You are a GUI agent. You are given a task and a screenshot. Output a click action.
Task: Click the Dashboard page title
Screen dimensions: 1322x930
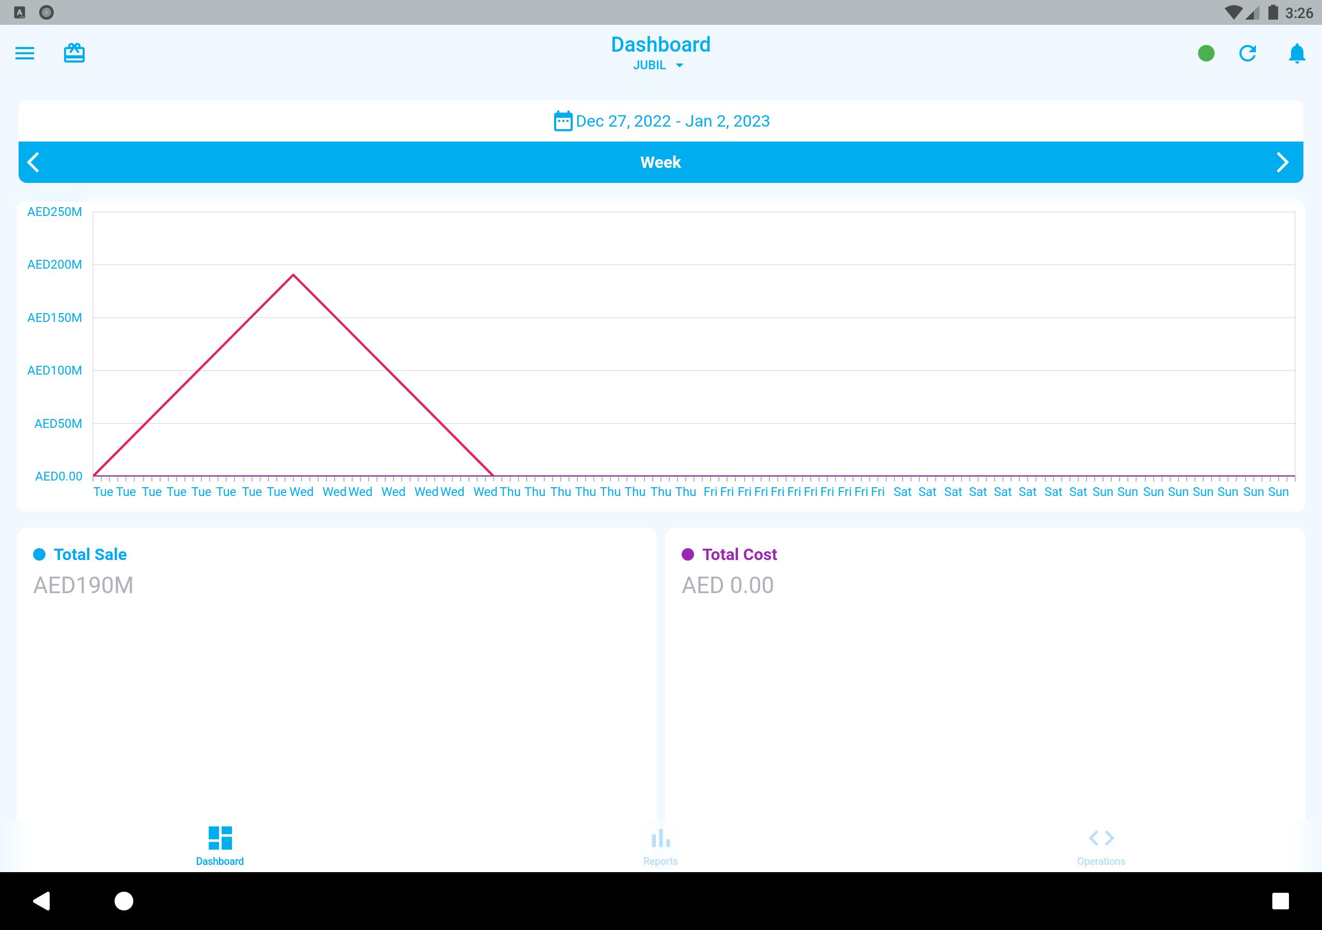pos(660,44)
